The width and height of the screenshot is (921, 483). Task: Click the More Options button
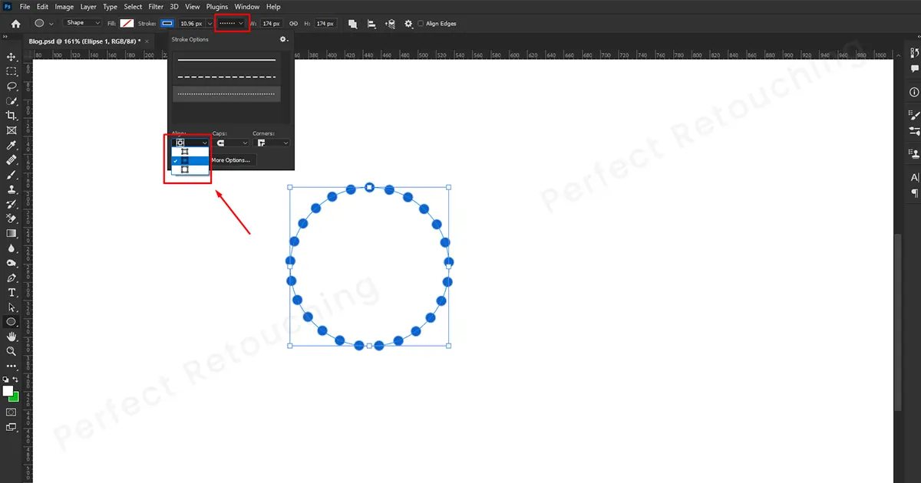tap(230, 160)
